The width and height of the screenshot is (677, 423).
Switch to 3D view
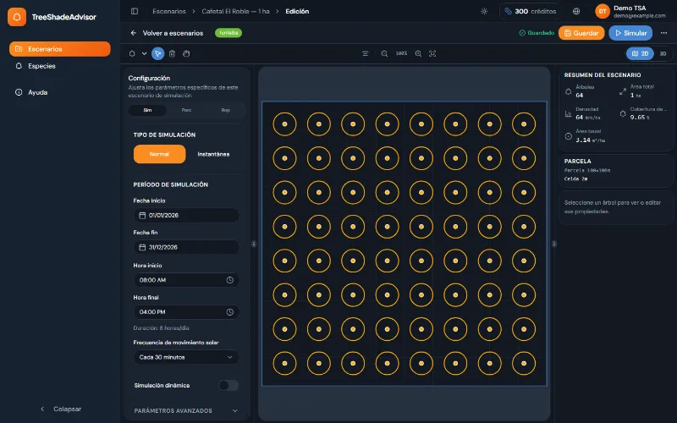(x=663, y=53)
